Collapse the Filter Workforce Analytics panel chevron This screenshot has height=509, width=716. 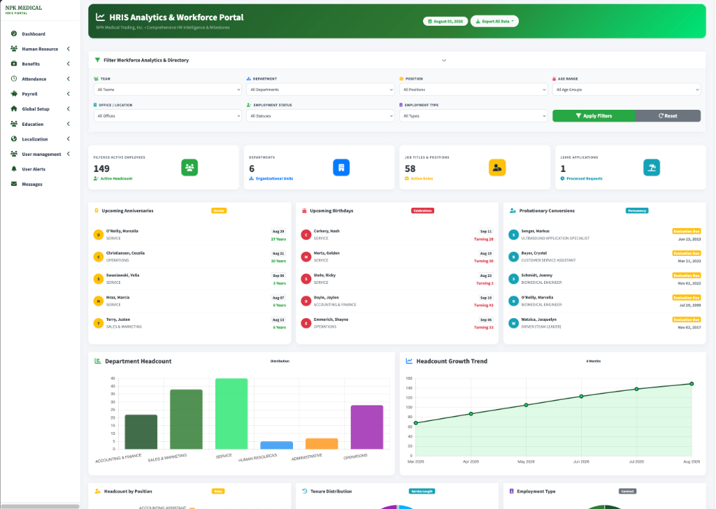coord(444,60)
